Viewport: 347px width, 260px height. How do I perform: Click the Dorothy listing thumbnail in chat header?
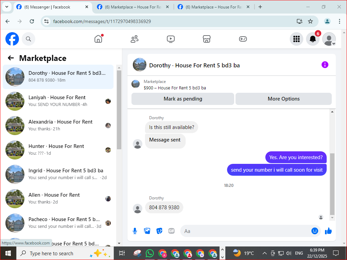point(139,65)
